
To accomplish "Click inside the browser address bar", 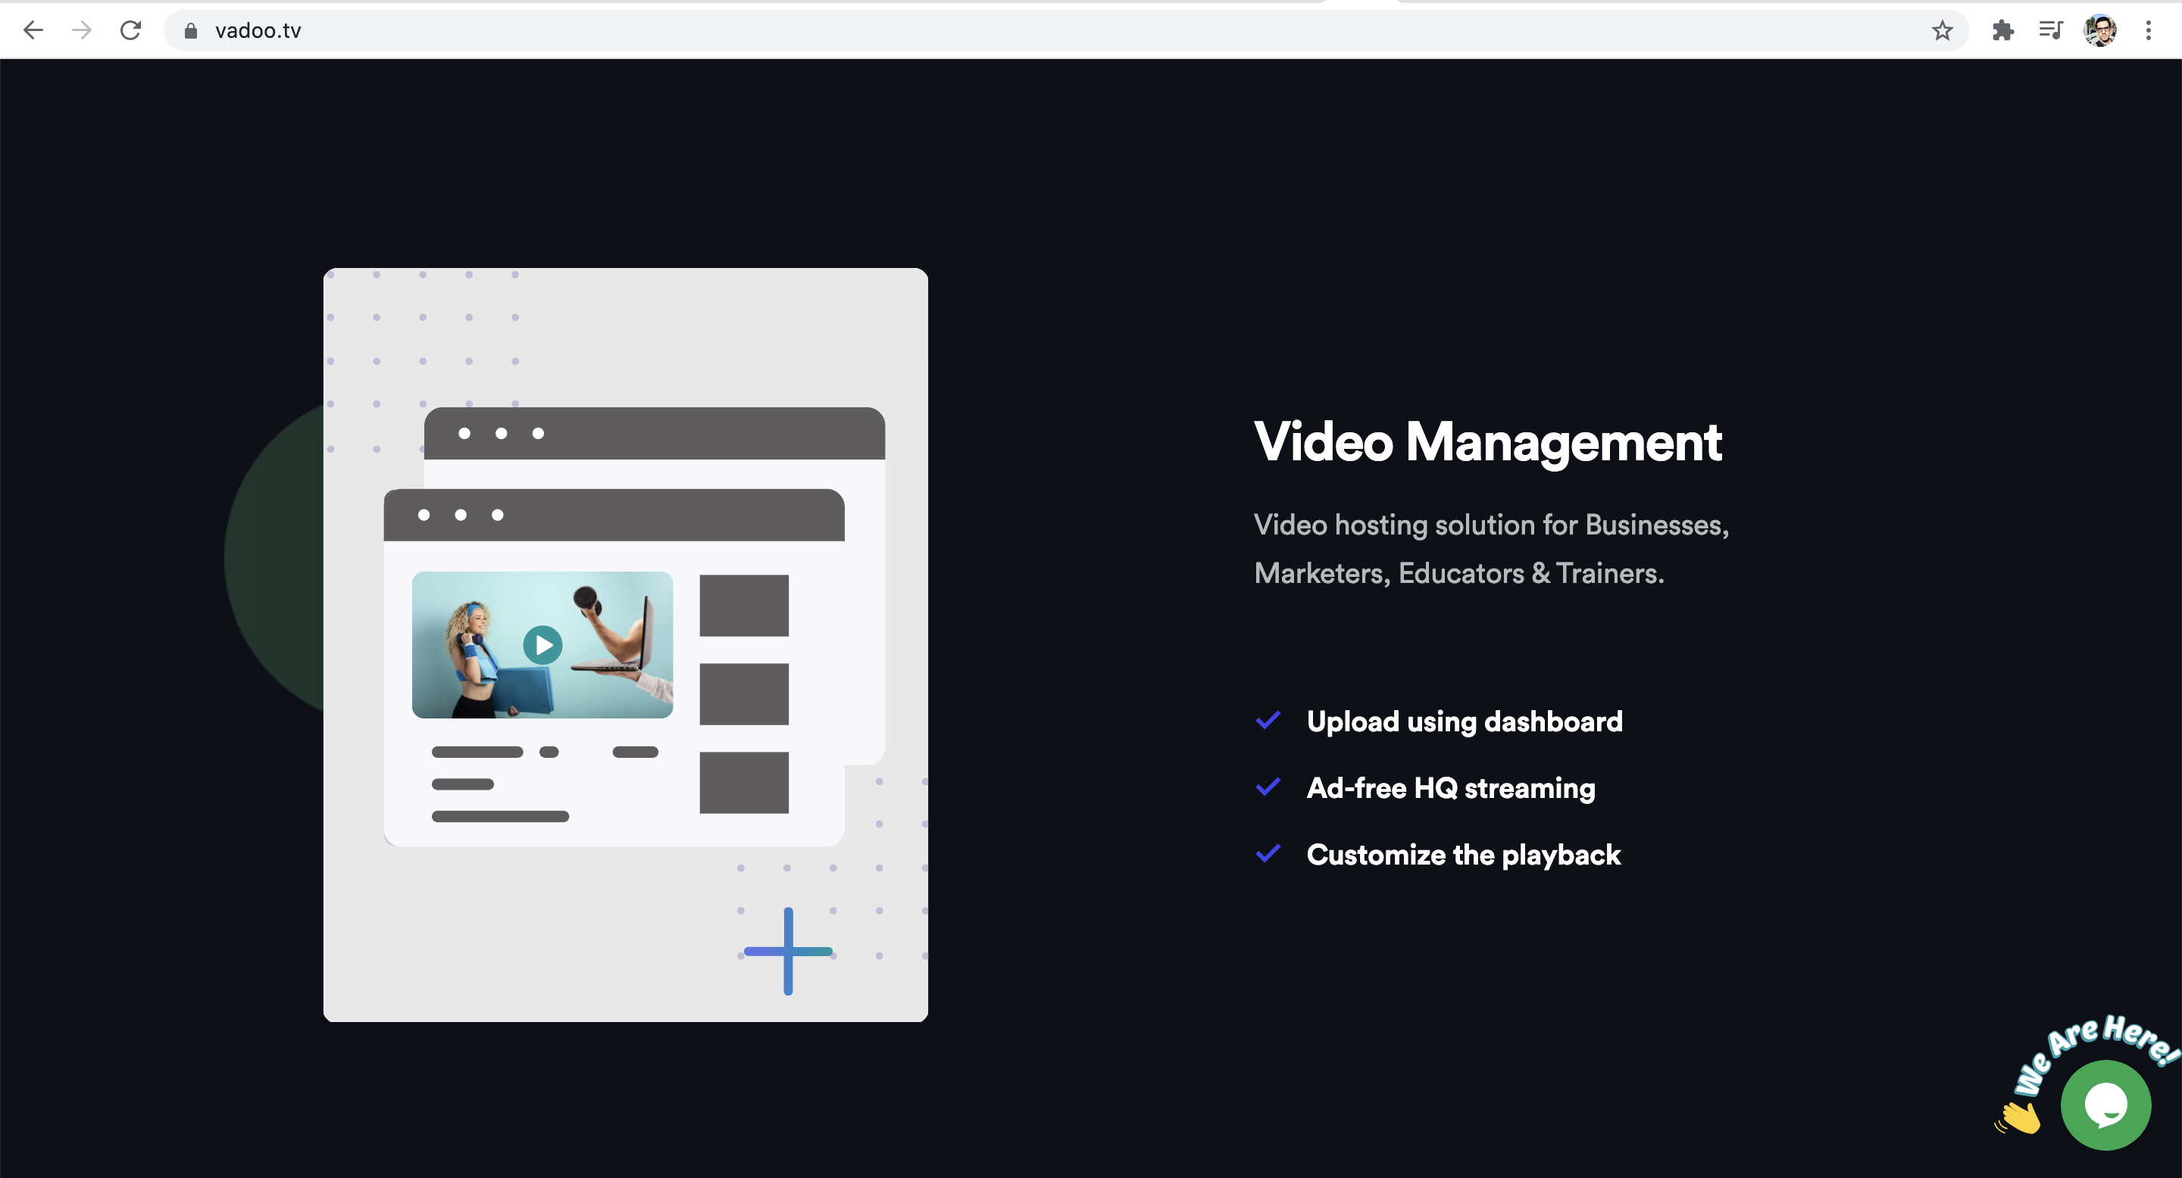I will pyautogui.click(x=593, y=30).
